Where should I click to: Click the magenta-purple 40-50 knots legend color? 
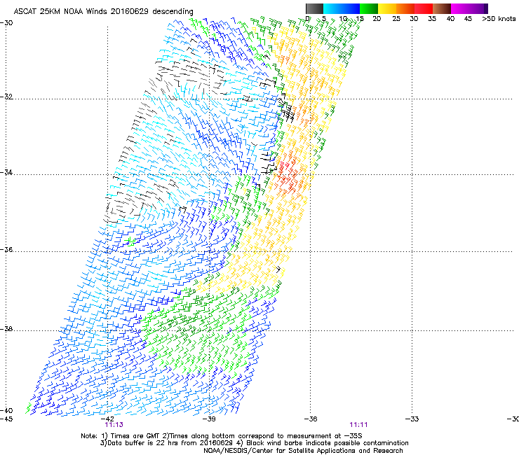(x=469, y=8)
